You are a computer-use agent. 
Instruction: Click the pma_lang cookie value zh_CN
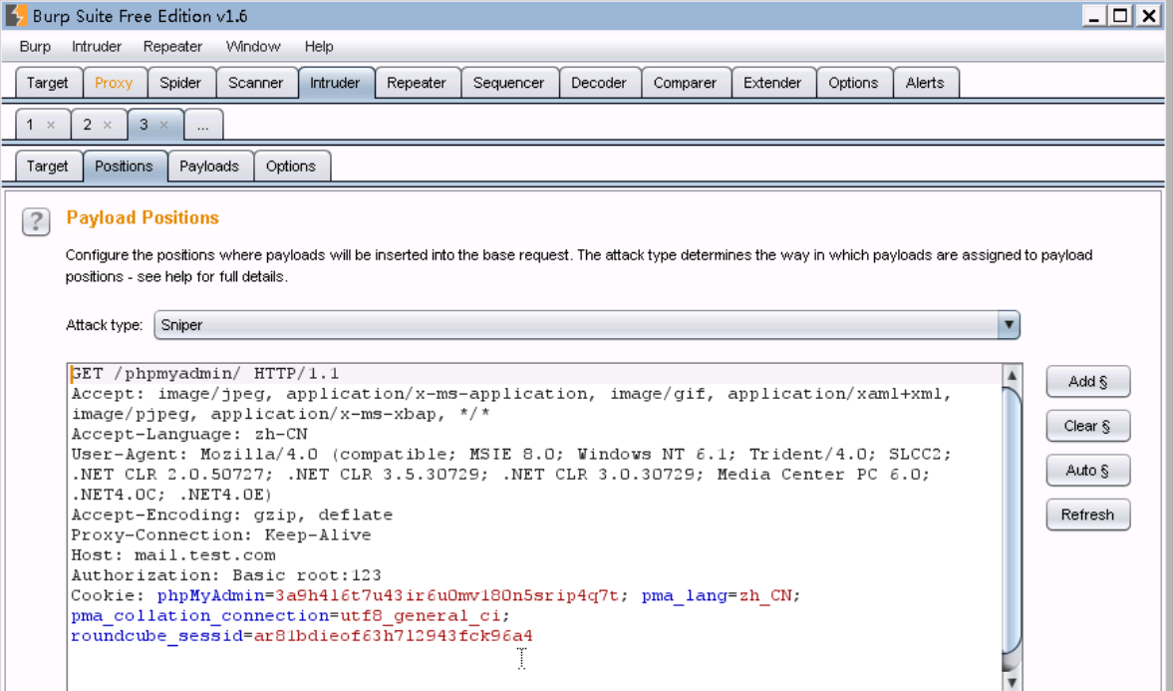tap(765, 596)
